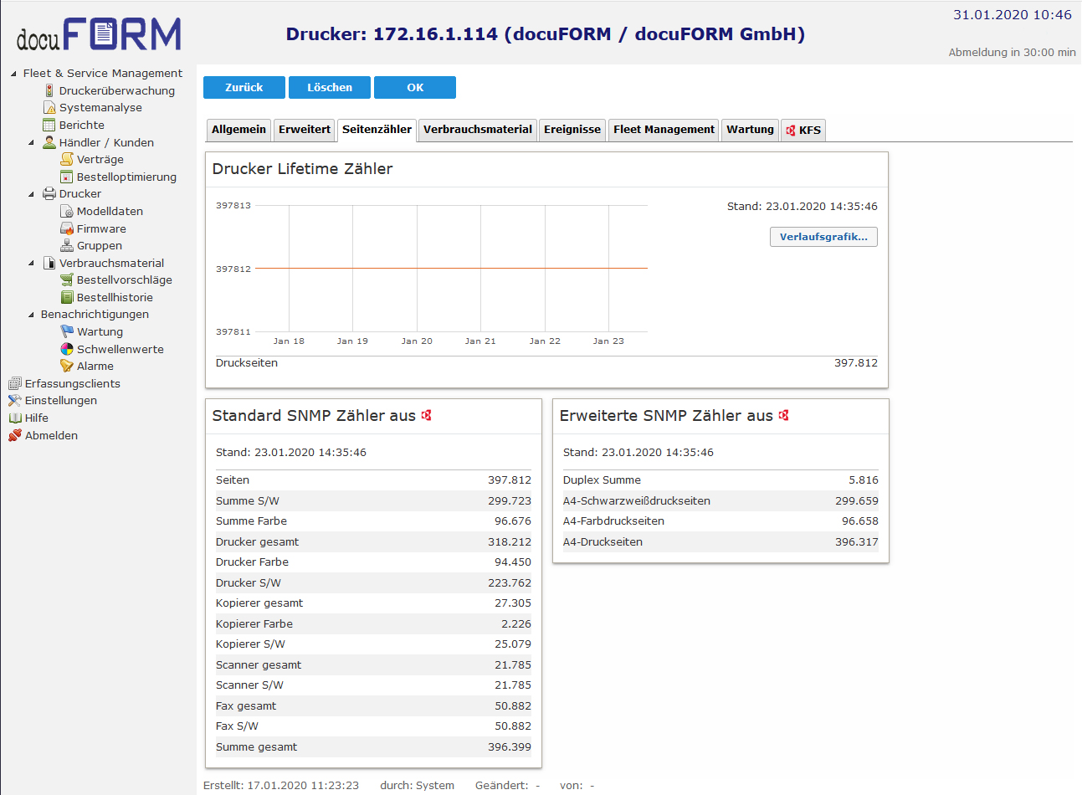The image size is (1082, 795).
Task: Click the Zurück button
Action: [244, 87]
